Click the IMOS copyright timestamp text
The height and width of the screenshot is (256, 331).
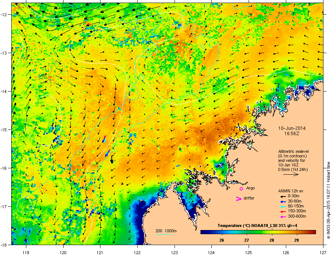pos(328,200)
